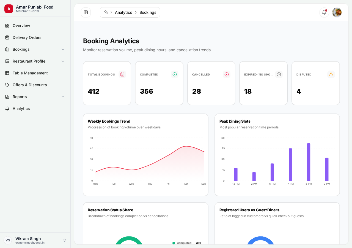The image size is (352, 248).
Task: Click the Total Bookings calendar icon
Action: (122, 74)
